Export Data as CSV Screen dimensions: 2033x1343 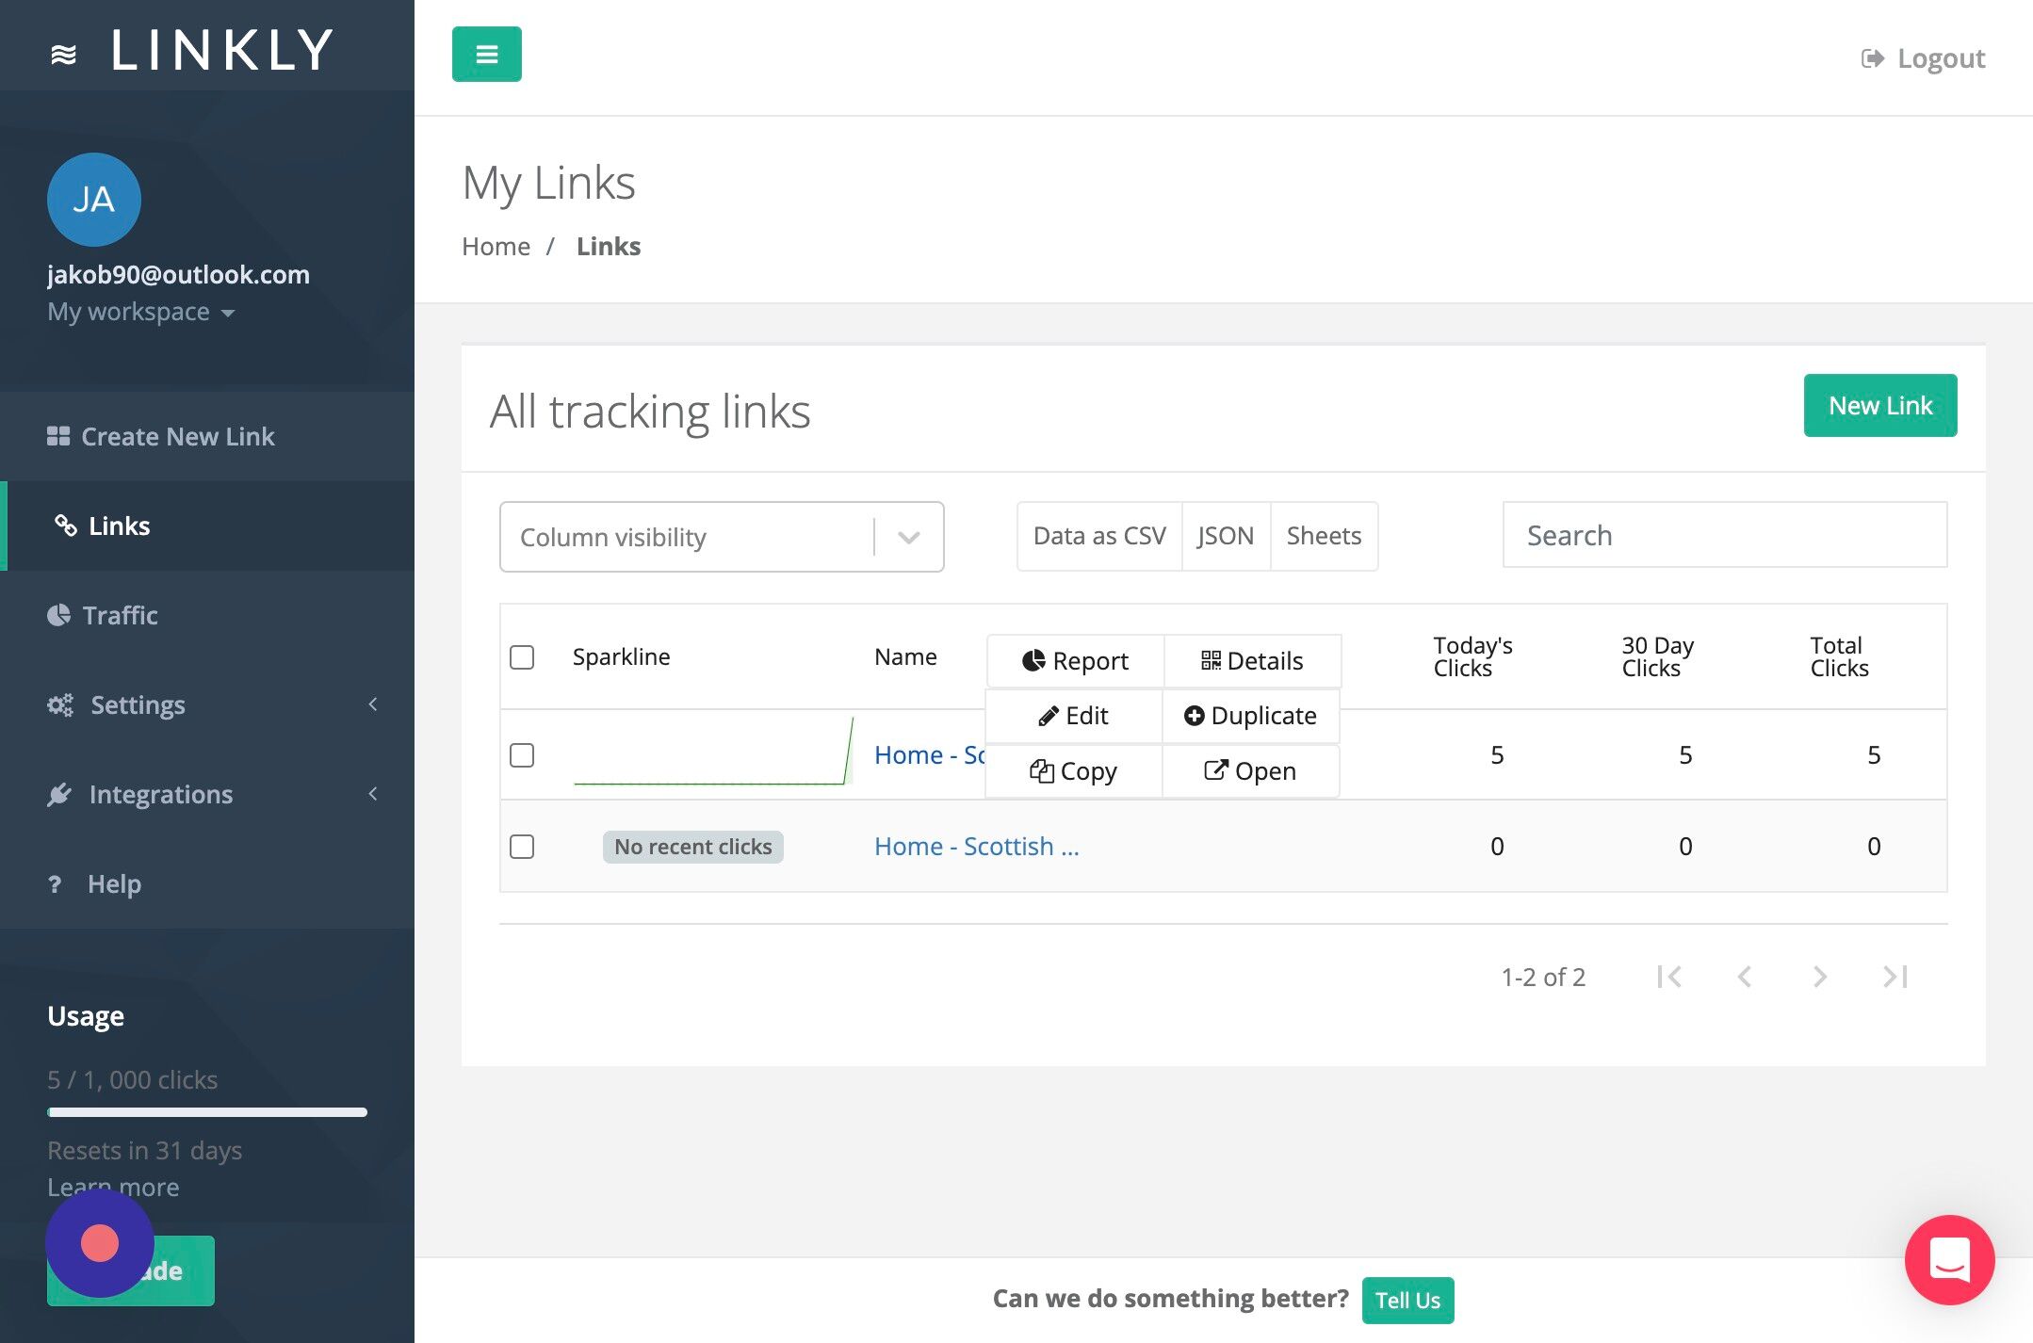[x=1098, y=536]
